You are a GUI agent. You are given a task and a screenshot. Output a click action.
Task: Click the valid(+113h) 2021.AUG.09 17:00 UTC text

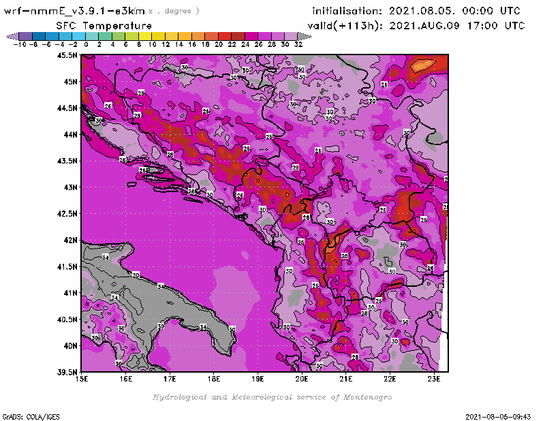(416, 26)
